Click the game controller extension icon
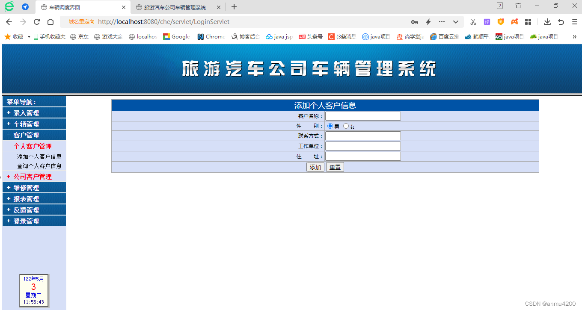582x310 pixels. [514, 22]
